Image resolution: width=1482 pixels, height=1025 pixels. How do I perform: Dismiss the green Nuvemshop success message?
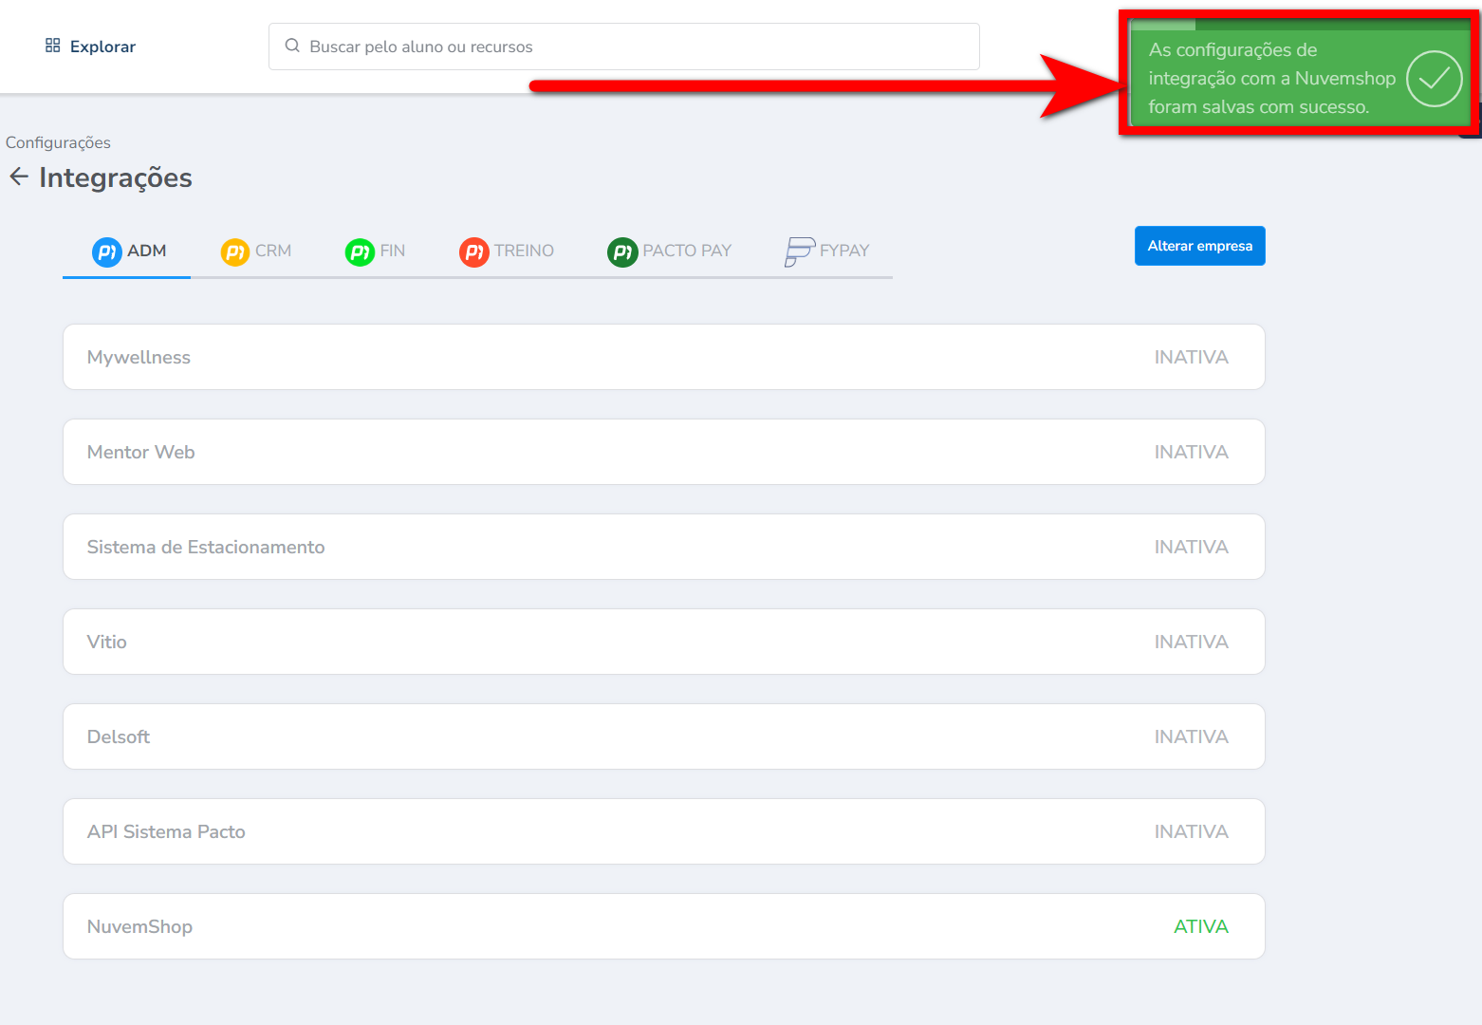pos(1271,79)
